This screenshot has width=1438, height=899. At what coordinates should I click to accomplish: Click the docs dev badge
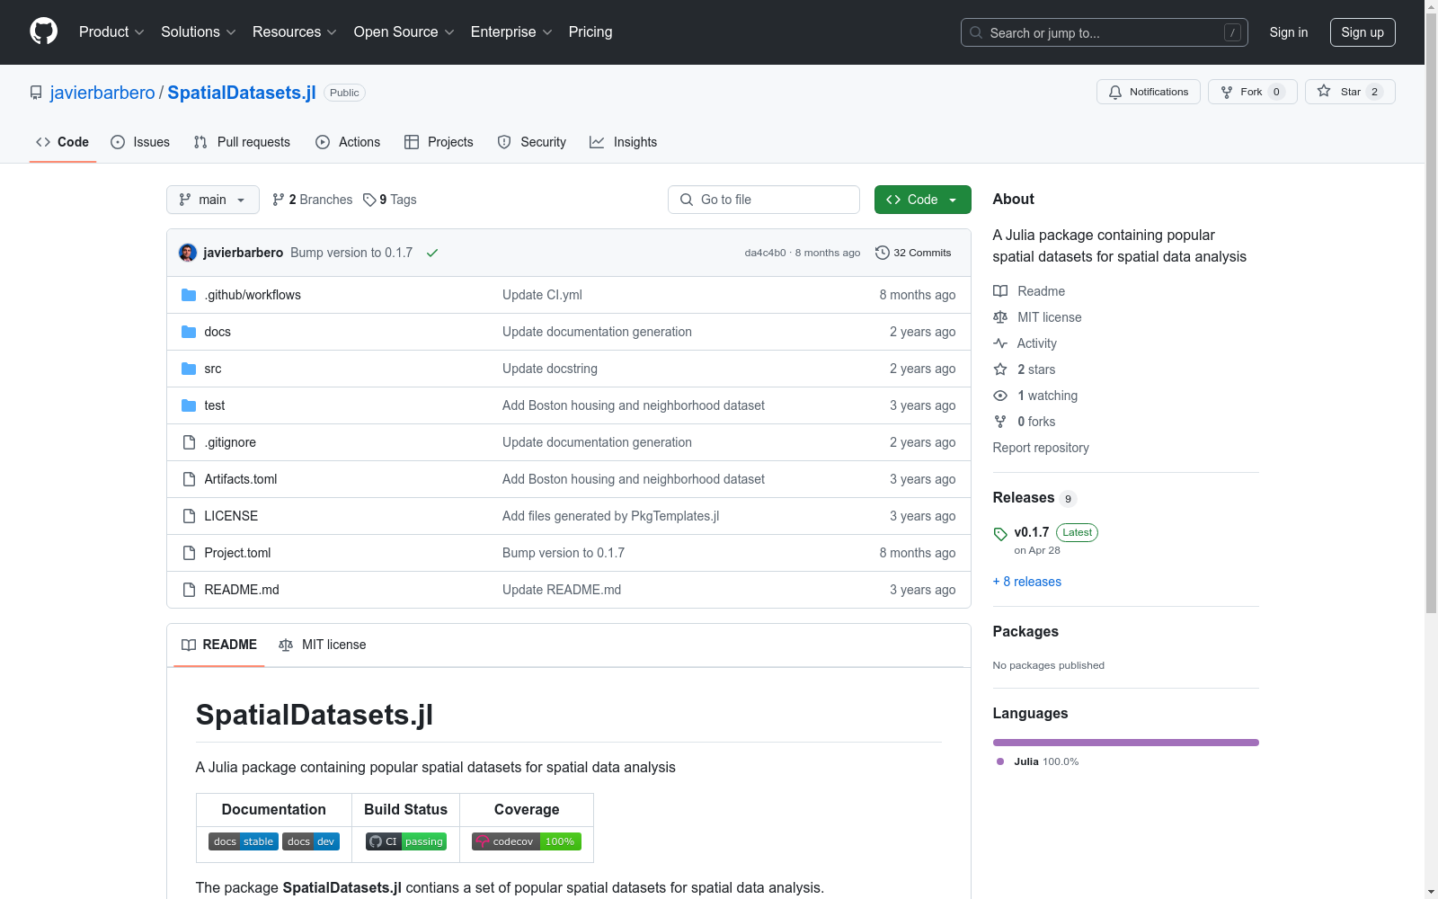[311, 841]
